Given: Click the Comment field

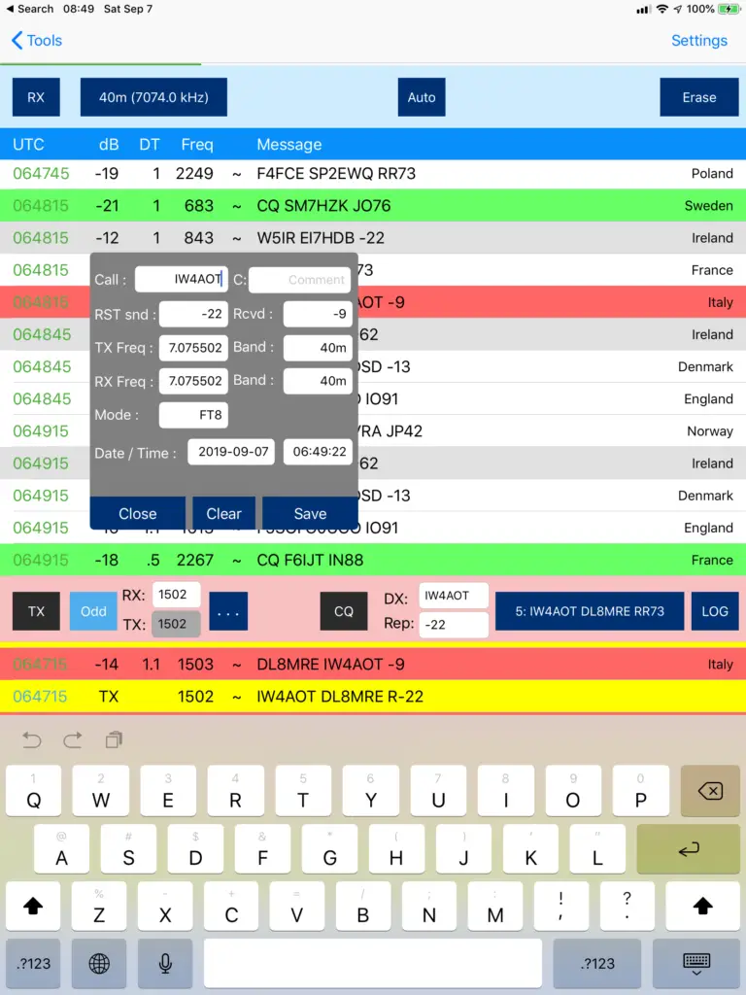Looking at the screenshot, I should tap(299, 280).
